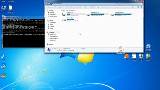Click Map network drive
Screen dimensions: 160x90
tap(90, 7)
